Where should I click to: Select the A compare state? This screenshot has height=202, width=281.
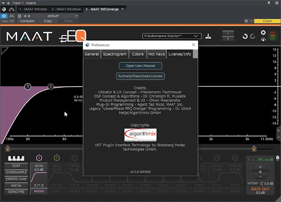(228, 33)
